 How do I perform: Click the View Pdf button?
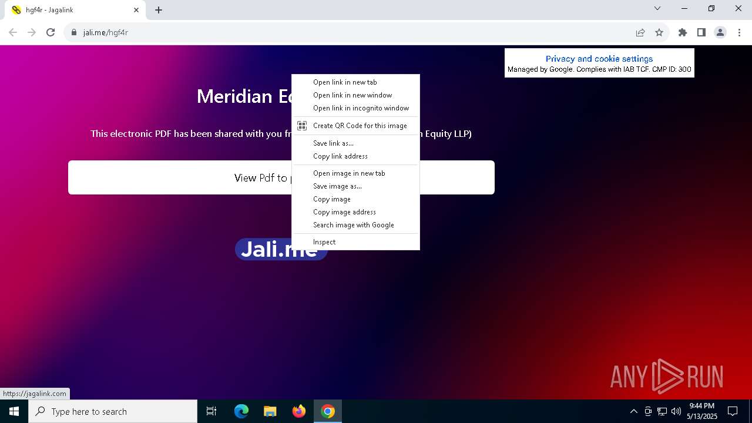[x=281, y=177]
